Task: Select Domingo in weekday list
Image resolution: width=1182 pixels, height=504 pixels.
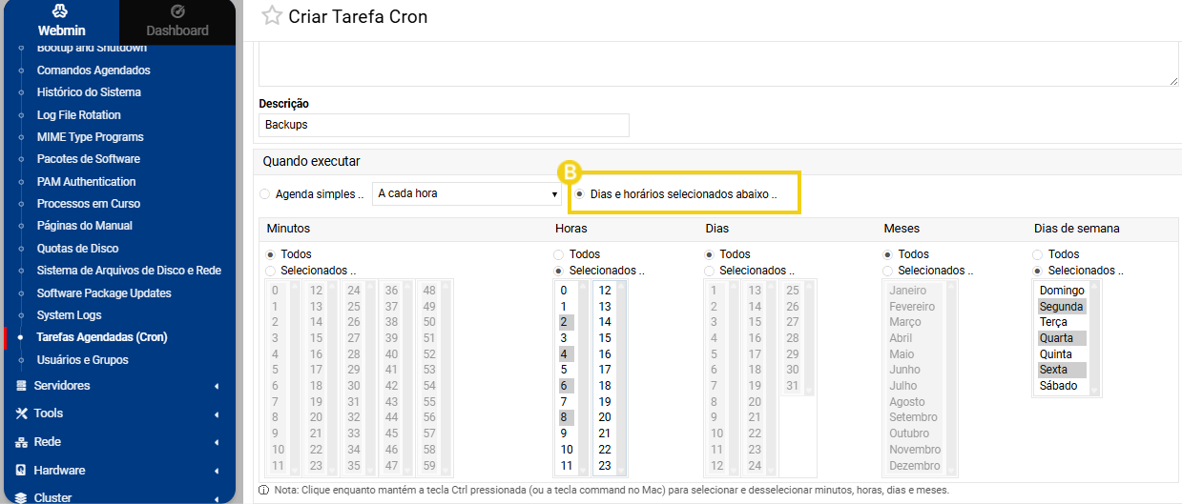Action: [1062, 291]
